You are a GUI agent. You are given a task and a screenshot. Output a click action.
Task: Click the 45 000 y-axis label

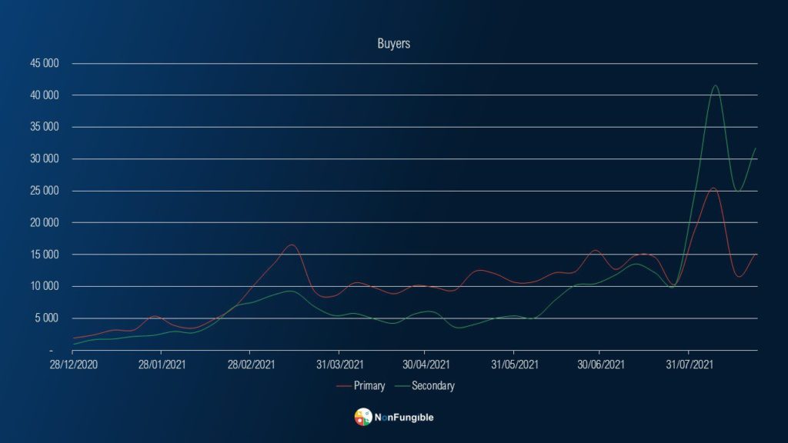[x=44, y=64]
